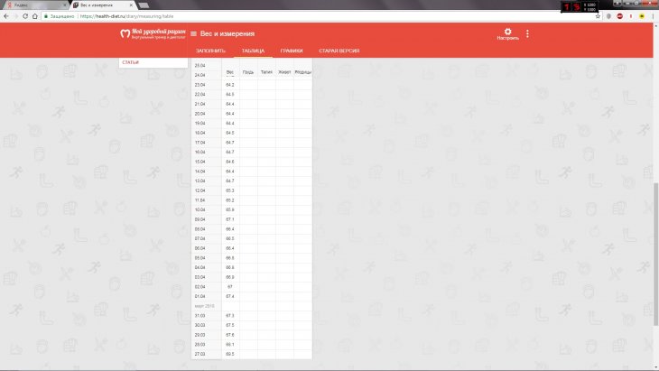Go to the browser home page icon

35,15
